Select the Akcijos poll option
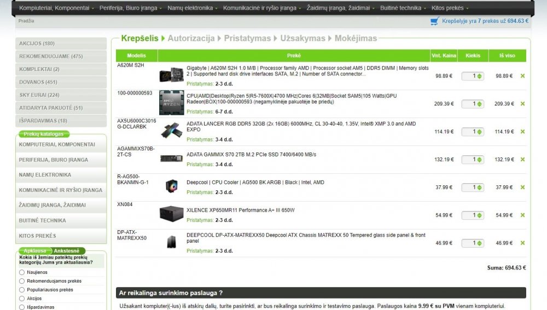Screen dimensions: 547x310 point(22,299)
